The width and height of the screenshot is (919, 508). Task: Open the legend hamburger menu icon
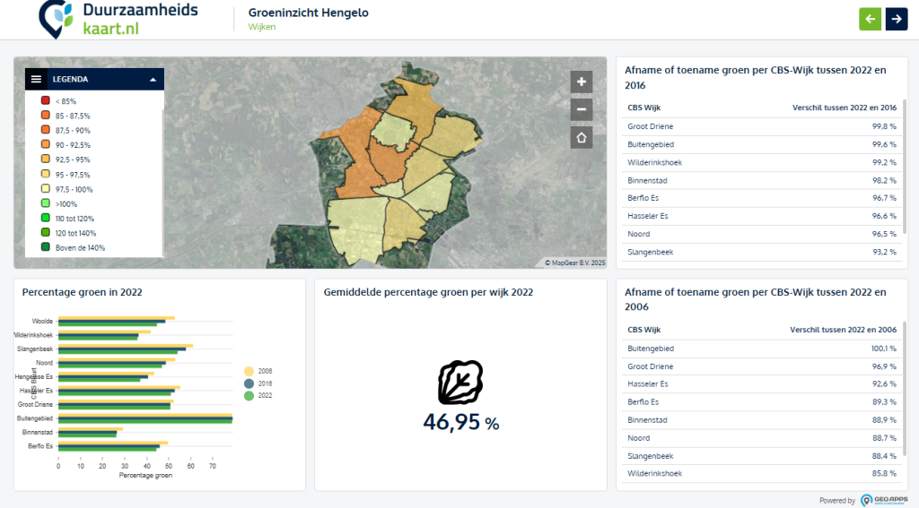click(37, 79)
